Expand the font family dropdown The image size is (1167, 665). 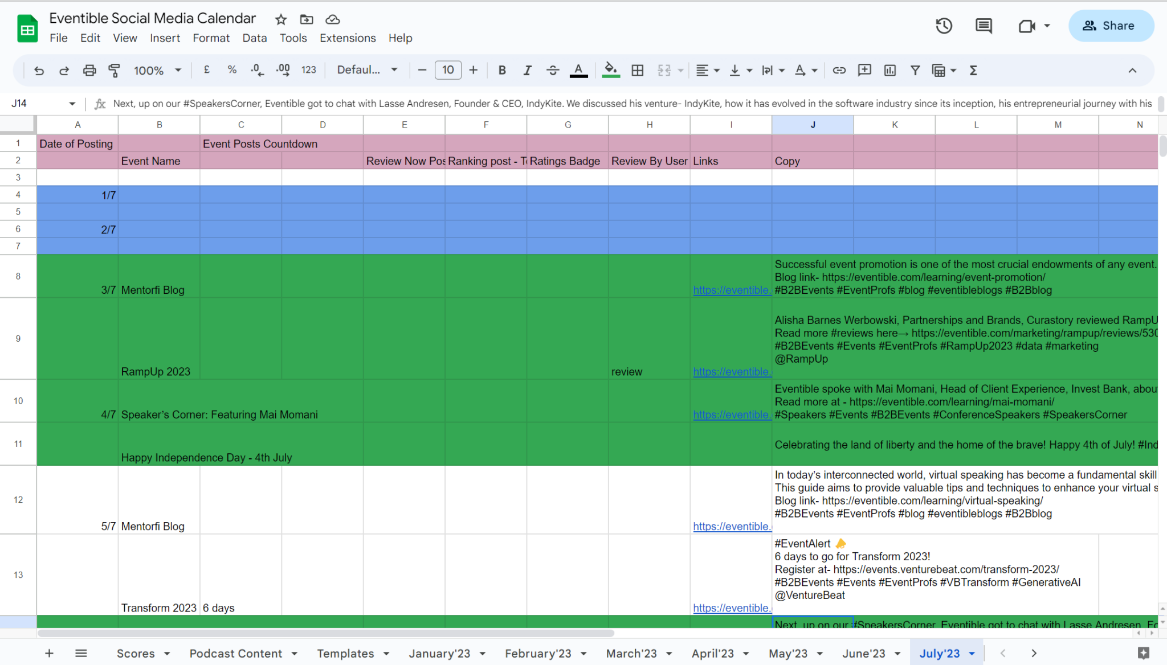pos(367,70)
